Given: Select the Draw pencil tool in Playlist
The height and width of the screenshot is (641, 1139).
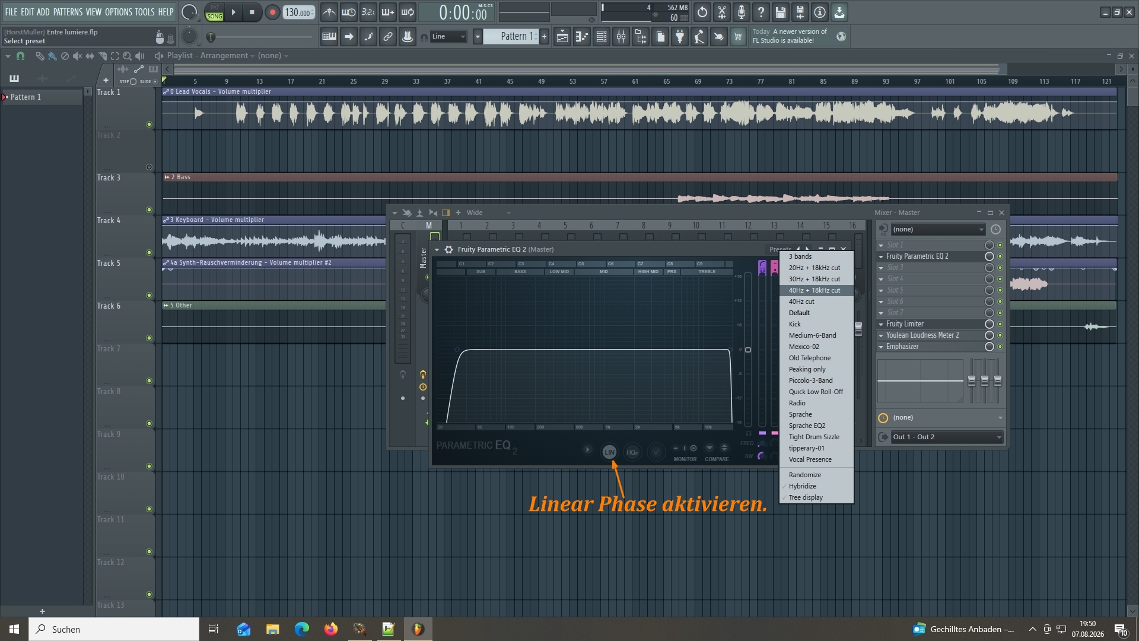Looking at the screenshot, I should click(40, 56).
